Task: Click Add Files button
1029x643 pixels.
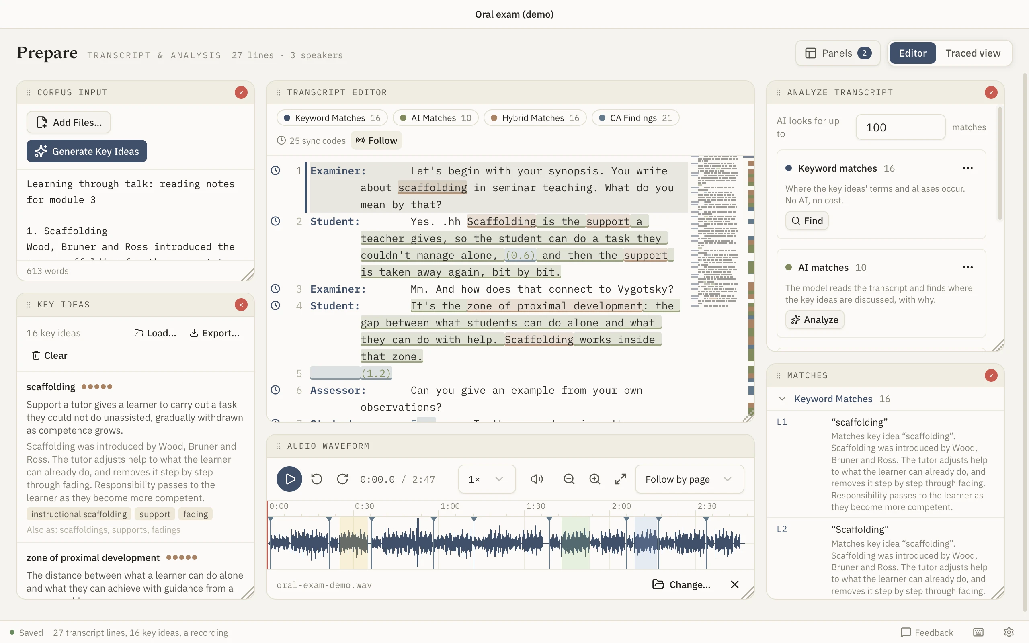Action: tap(68, 122)
